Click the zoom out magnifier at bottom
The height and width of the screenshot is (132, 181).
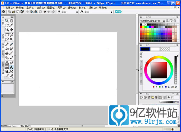coord(22,126)
